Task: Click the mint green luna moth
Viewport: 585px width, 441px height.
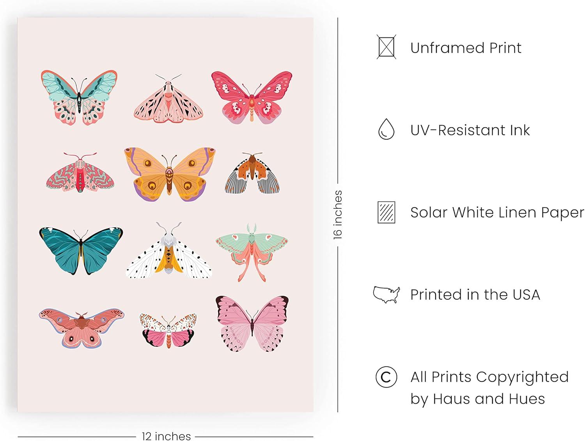Action: coord(252,251)
